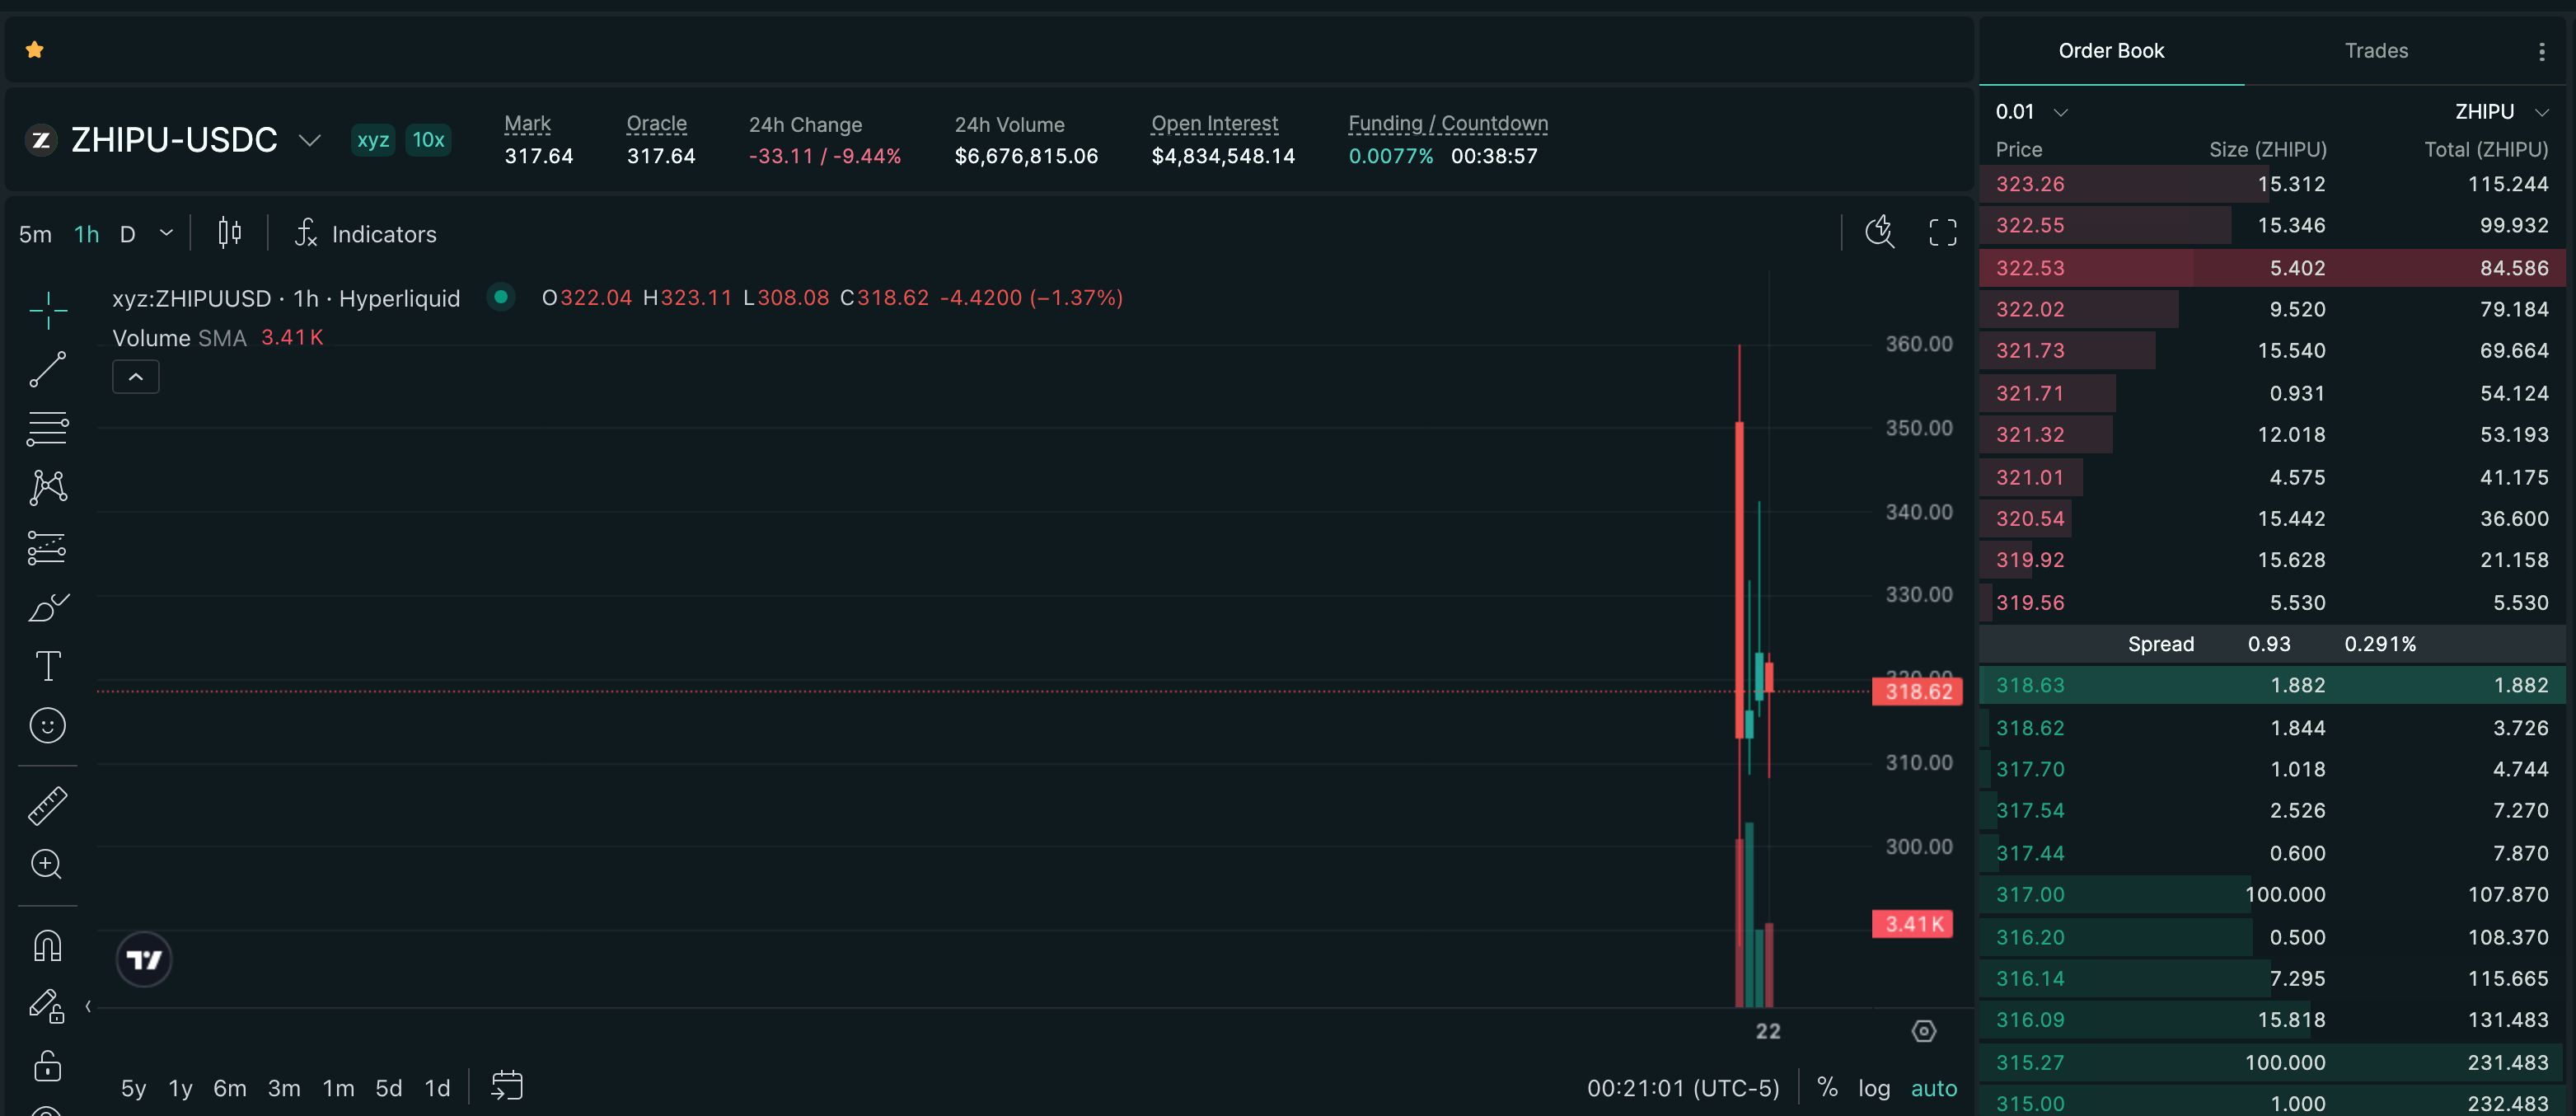Toggle log price scale
This screenshot has height=1116, width=2576.
coord(1874,1088)
